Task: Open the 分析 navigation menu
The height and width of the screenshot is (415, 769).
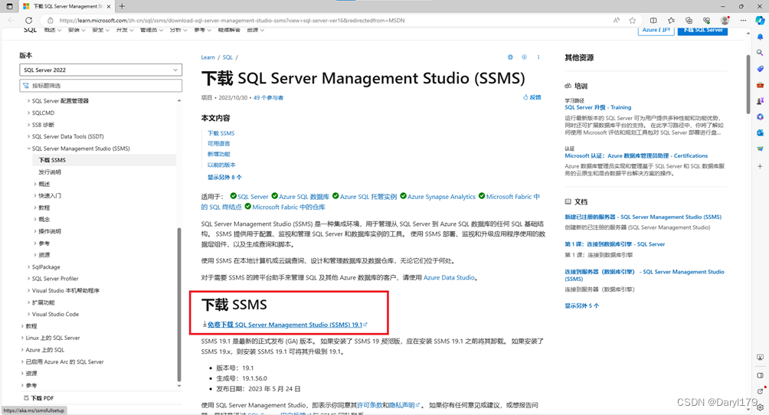Action: tap(178, 30)
